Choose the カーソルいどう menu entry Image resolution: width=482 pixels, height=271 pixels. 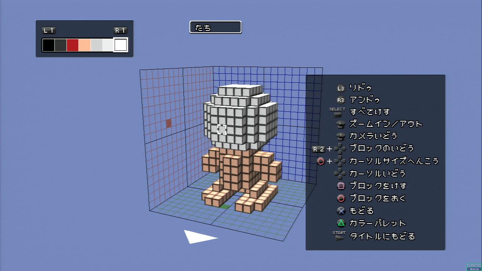378,174
